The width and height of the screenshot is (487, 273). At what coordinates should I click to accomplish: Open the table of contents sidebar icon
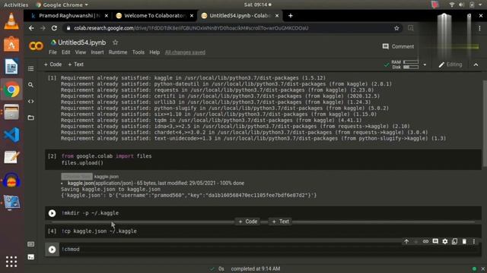[x=30, y=69]
